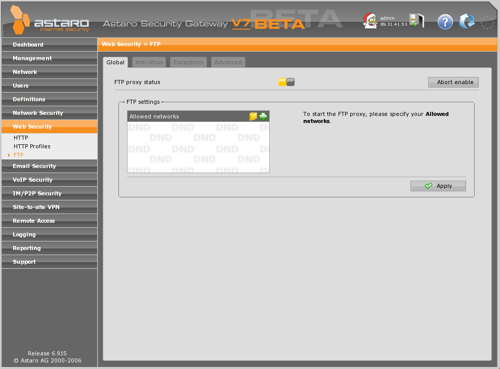
Task: Click the Astaro logo in header
Action: coord(50,20)
